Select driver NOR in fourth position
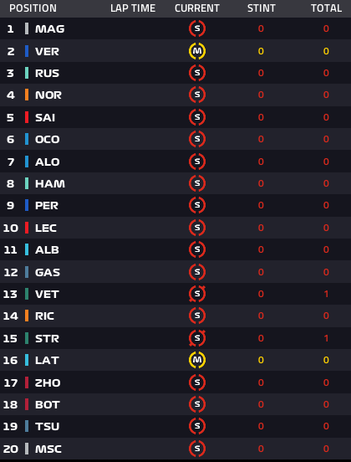 coord(48,95)
